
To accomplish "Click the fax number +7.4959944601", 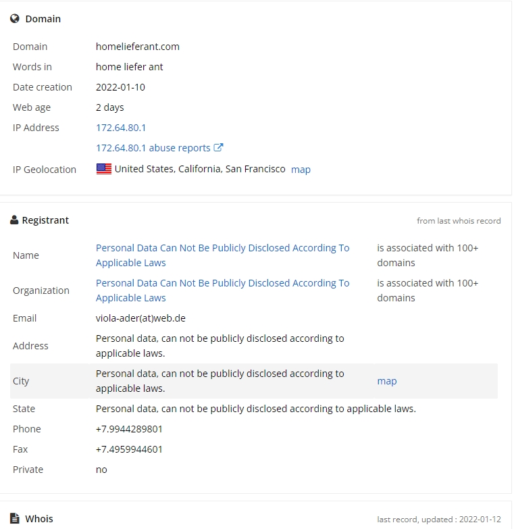I will coord(129,449).
